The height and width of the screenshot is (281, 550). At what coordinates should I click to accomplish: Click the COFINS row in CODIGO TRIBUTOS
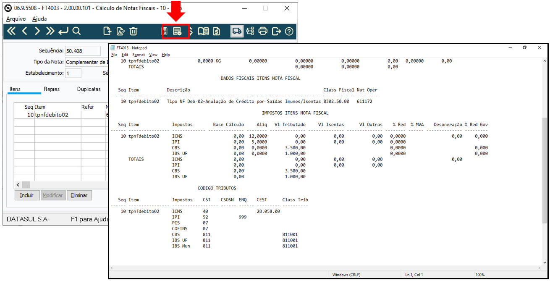[190, 229]
